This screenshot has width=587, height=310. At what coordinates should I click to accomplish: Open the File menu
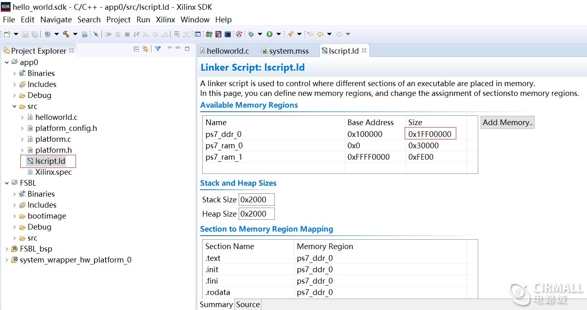(9, 20)
